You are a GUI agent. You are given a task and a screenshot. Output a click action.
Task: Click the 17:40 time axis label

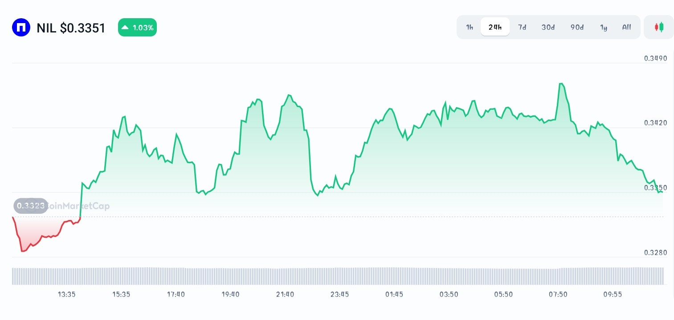176,294
